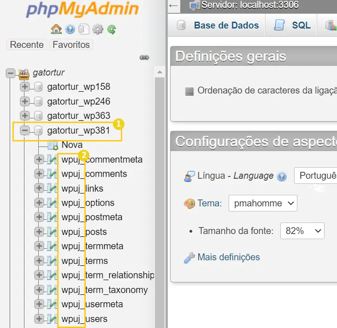This screenshot has height=328, width=337.
Task: Click the gatortur server group icon
Action: pyautogui.click(x=24, y=74)
